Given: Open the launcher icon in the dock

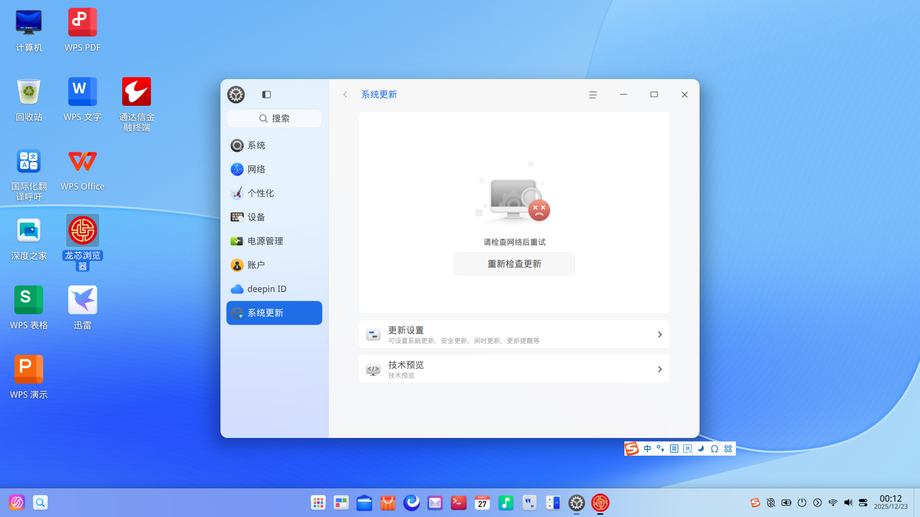Looking at the screenshot, I should coord(318,503).
